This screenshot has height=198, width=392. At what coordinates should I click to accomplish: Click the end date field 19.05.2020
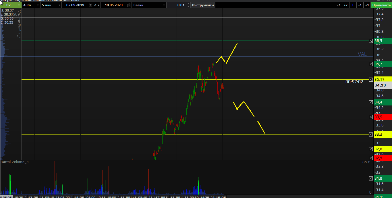tap(114, 5)
